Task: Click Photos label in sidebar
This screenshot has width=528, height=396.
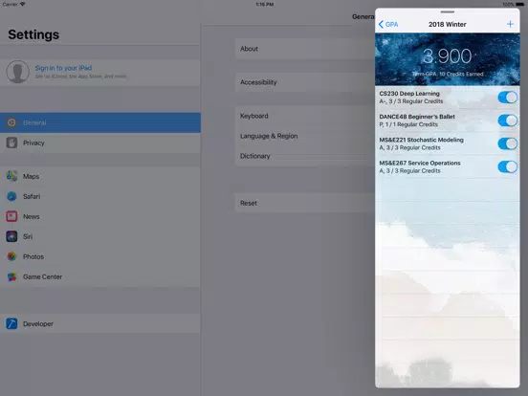Action: point(33,256)
